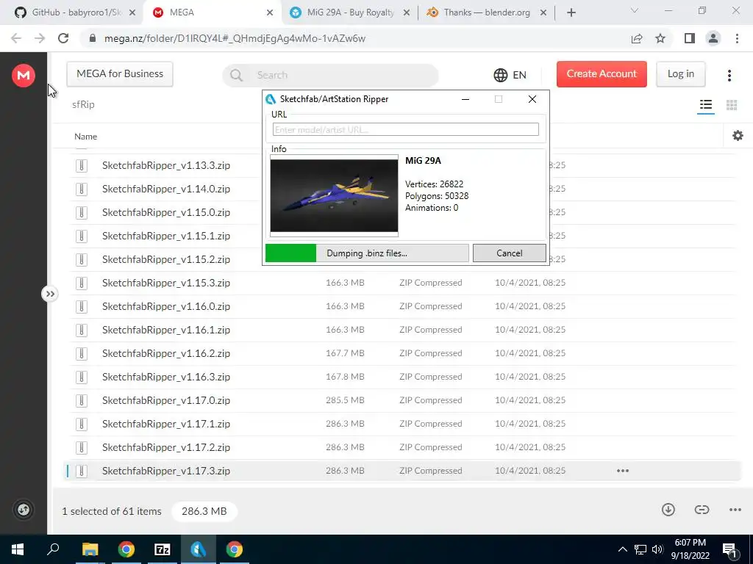Open Sketchfab Ripper taskbar icon

198,549
